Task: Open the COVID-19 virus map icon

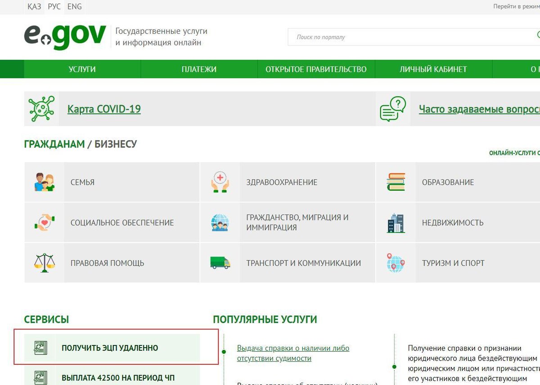Action: pyautogui.click(x=41, y=109)
